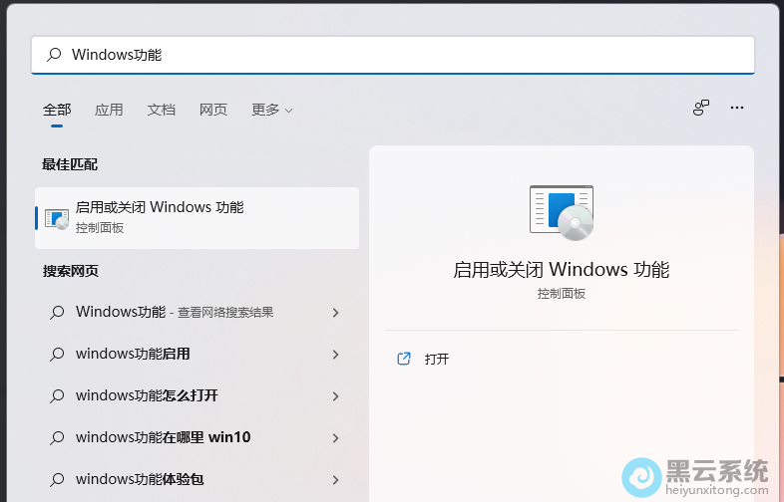Switch to the 网页 tab

pyautogui.click(x=213, y=110)
